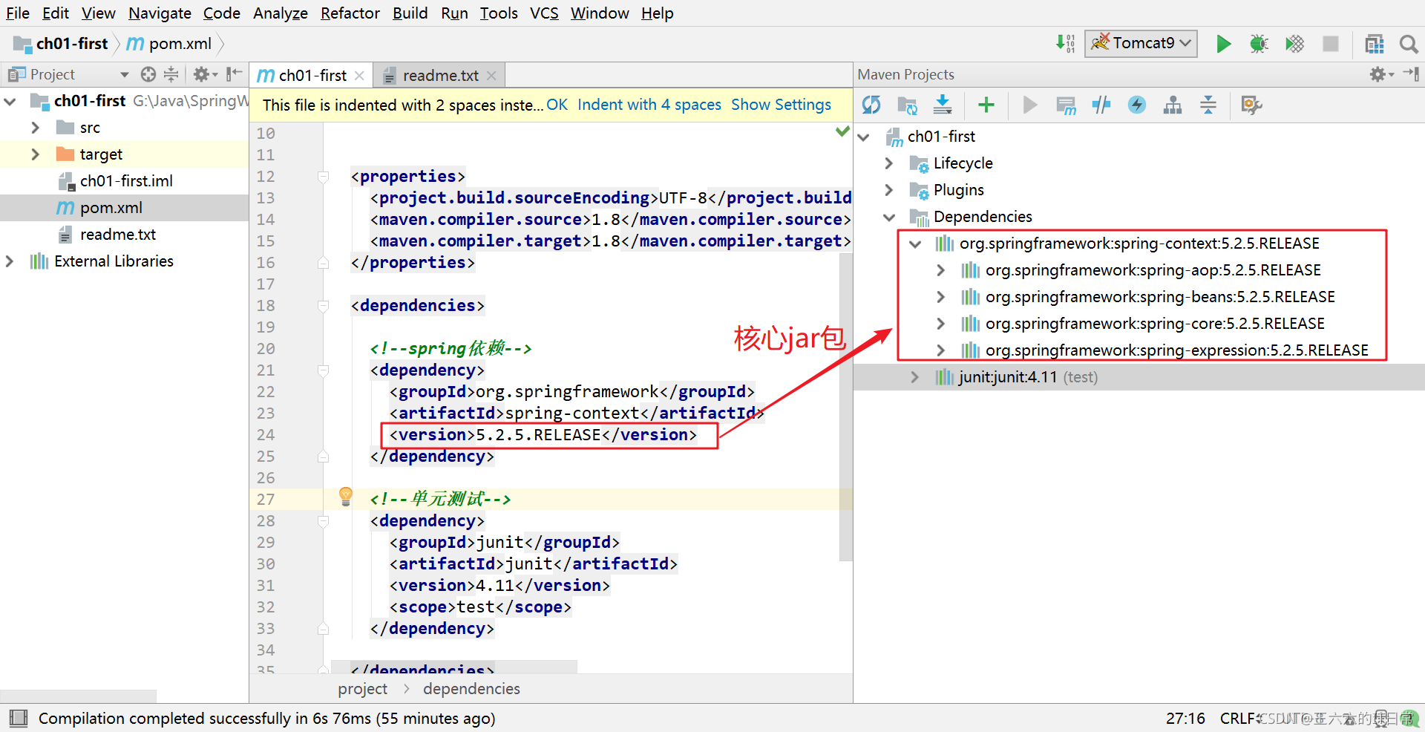
Task: Open Project Structure dialog
Action: (1374, 44)
